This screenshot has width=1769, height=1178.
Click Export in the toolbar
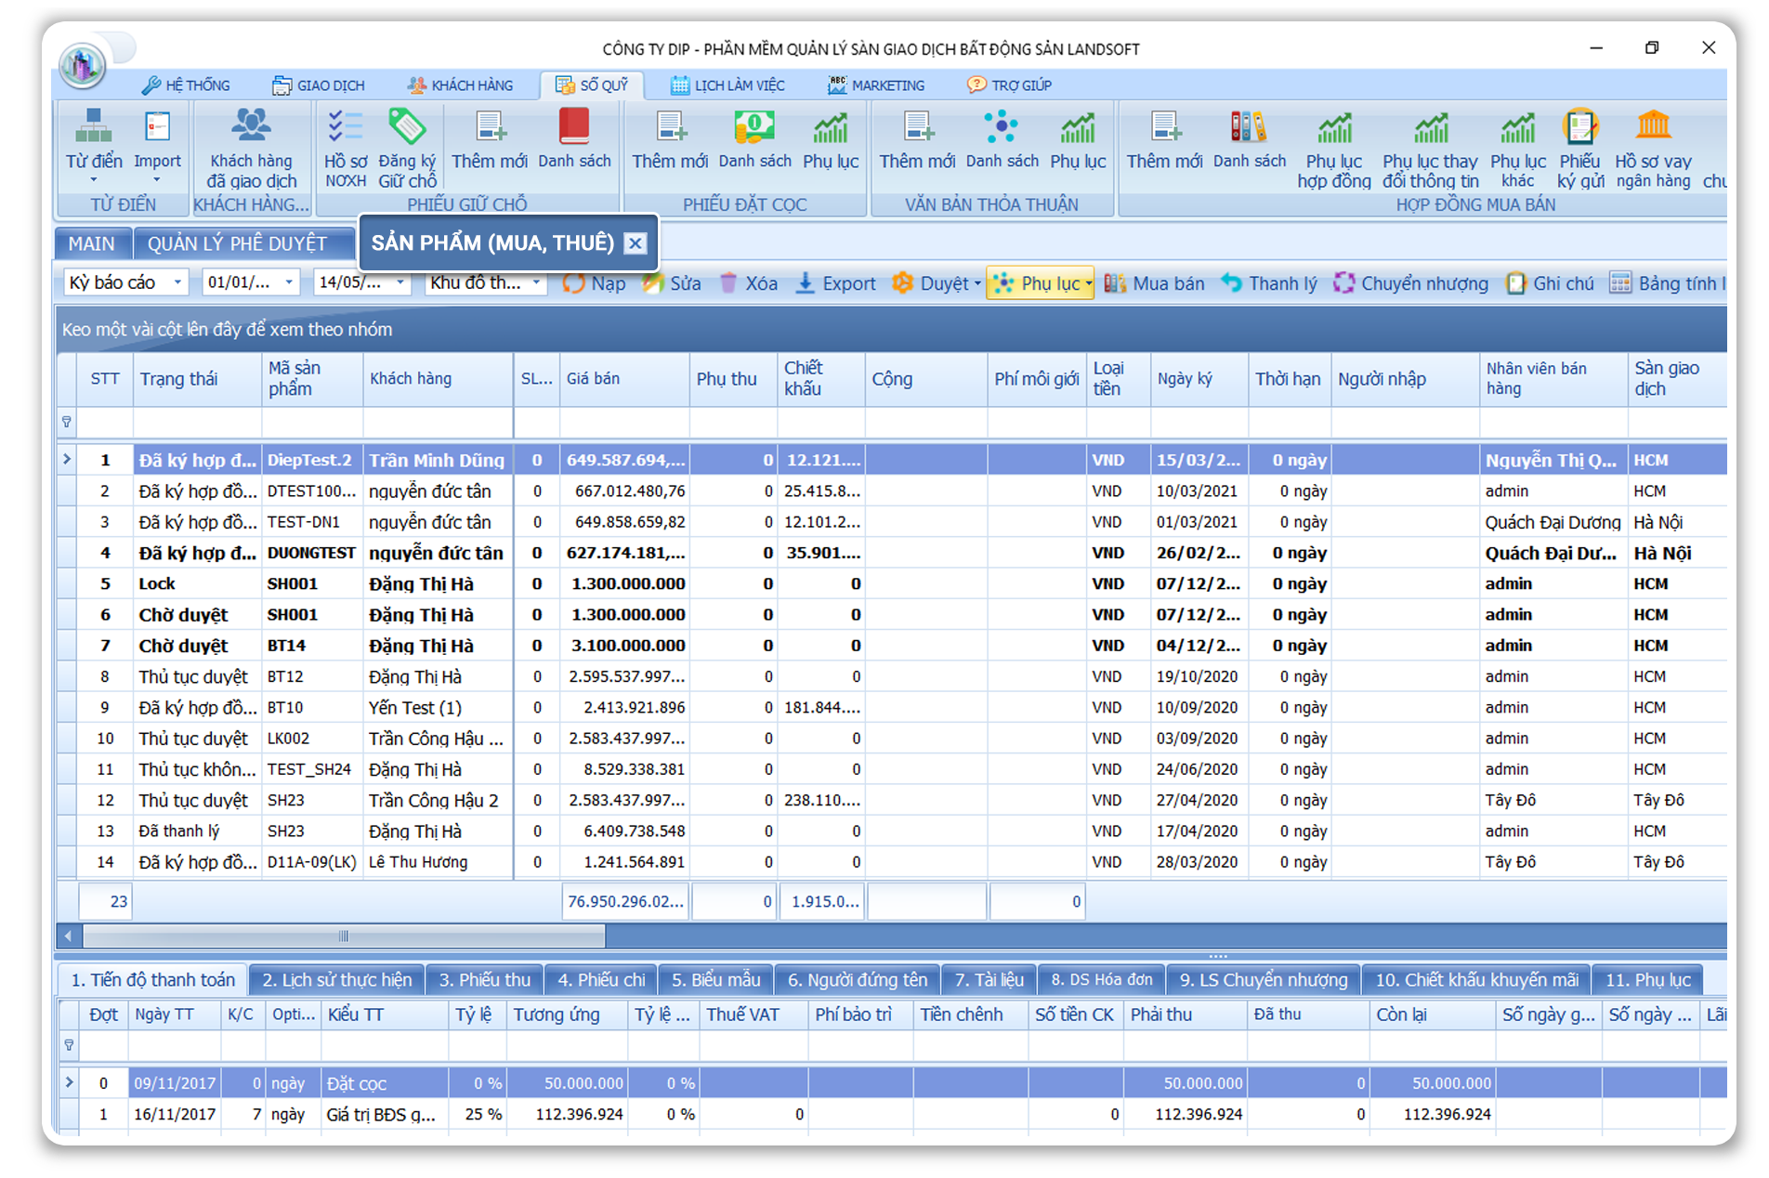pos(835,283)
